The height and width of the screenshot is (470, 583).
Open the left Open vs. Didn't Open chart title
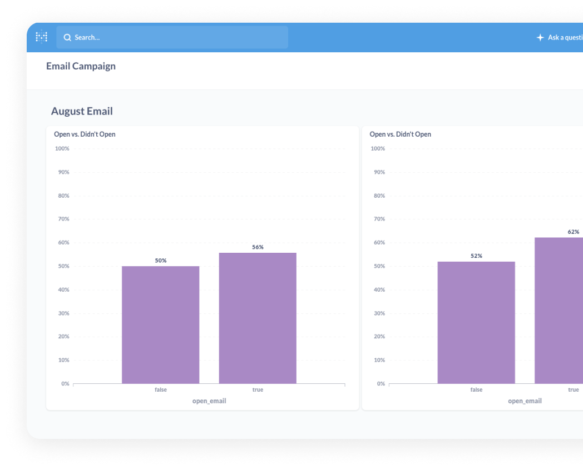point(84,134)
